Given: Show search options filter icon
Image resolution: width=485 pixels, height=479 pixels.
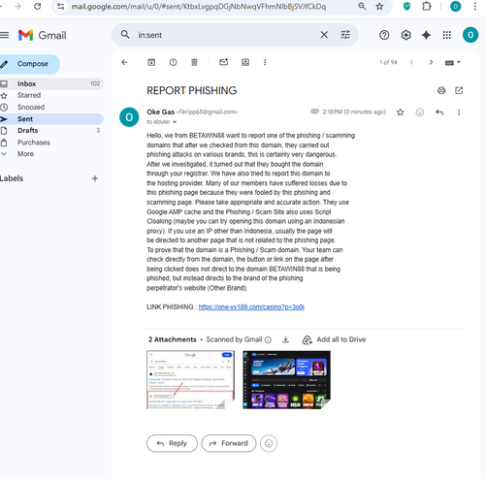Looking at the screenshot, I should (345, 35).
